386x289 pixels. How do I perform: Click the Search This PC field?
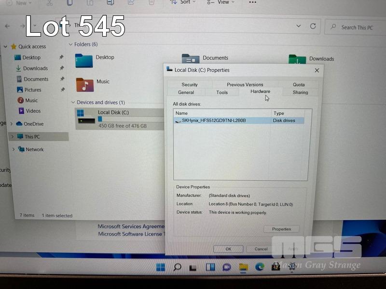(356, 27)
